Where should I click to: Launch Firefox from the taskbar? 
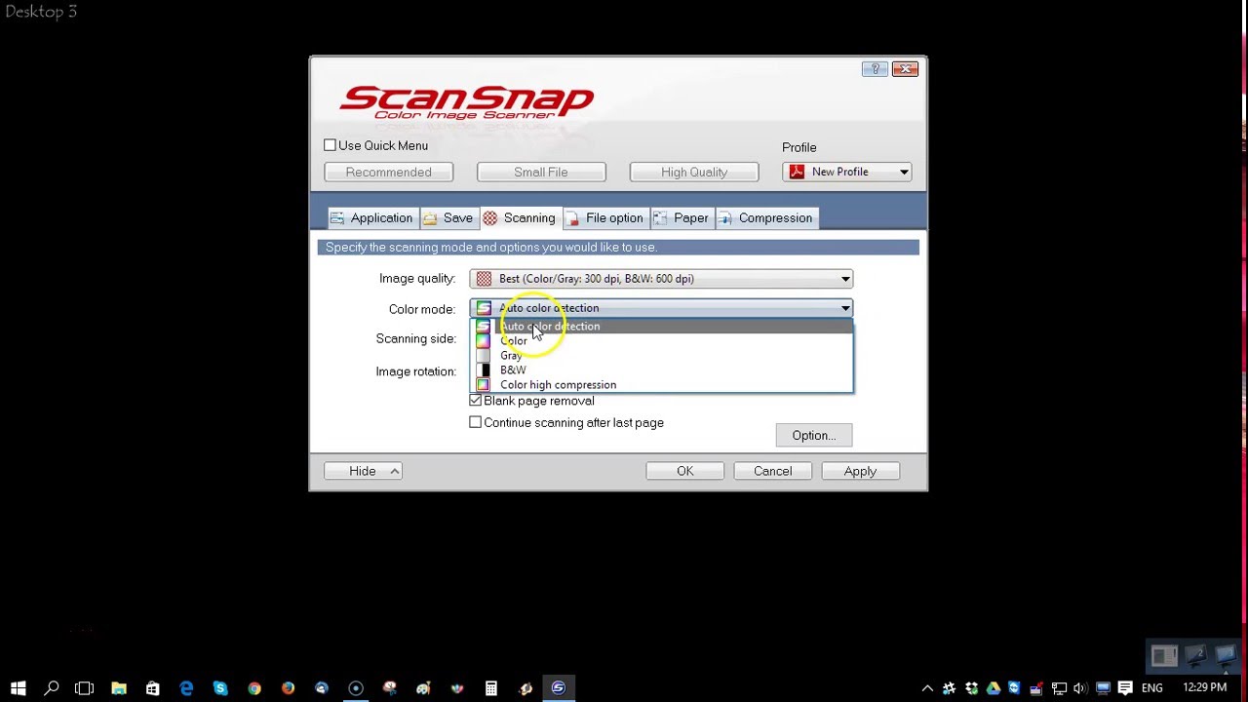[288, 688]
